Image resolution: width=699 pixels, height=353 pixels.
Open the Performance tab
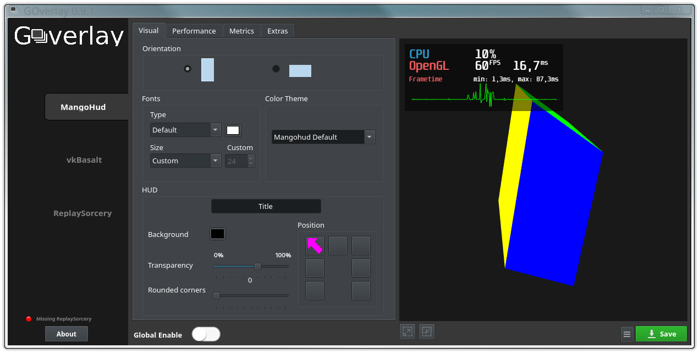(194, 31)
